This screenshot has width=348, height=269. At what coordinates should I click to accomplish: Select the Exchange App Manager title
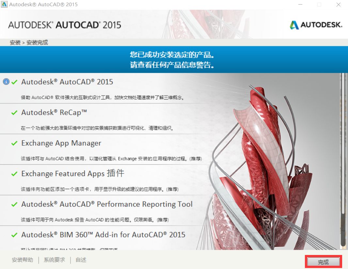[61, 143]
